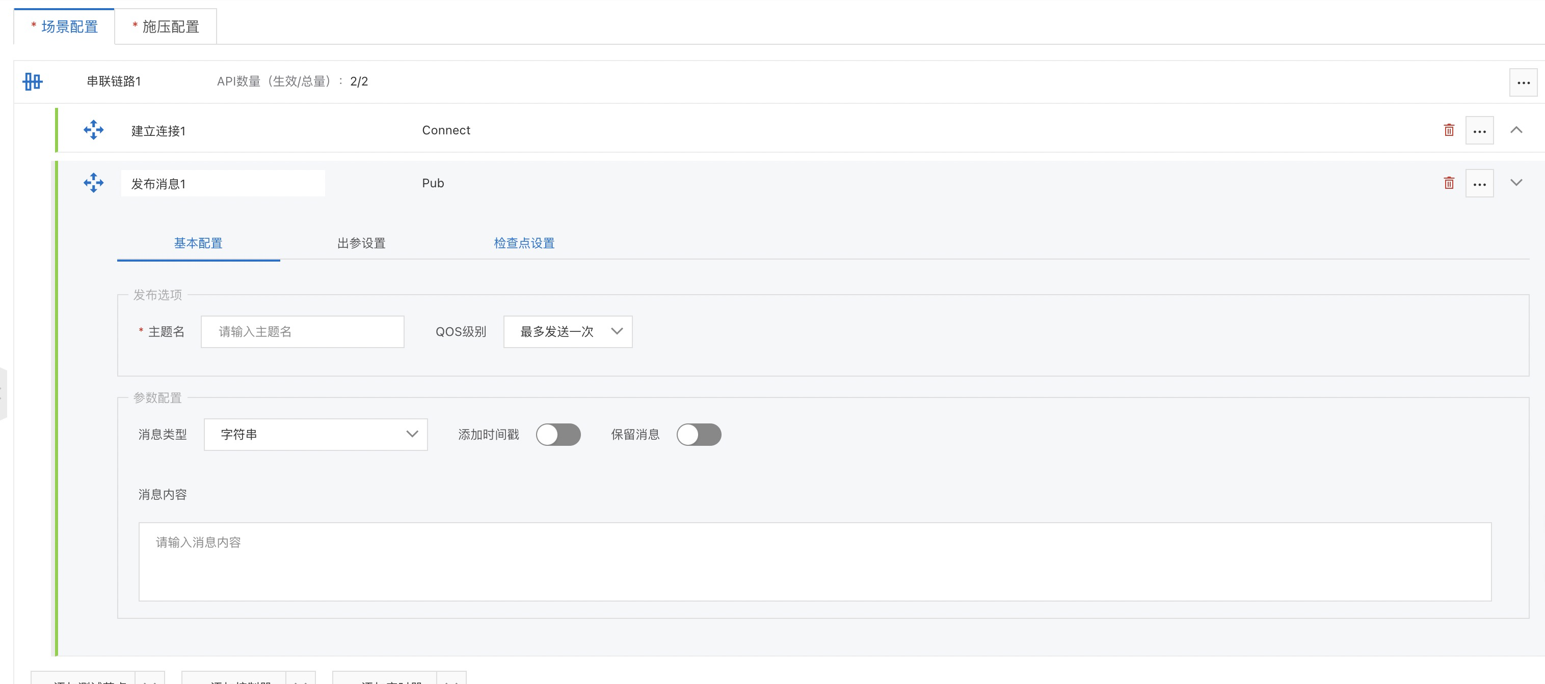Screen dimensions: 1545x684
Task: Edit the 发布消息1 name field
Action: pyautogui.click(x=223, y=183)
